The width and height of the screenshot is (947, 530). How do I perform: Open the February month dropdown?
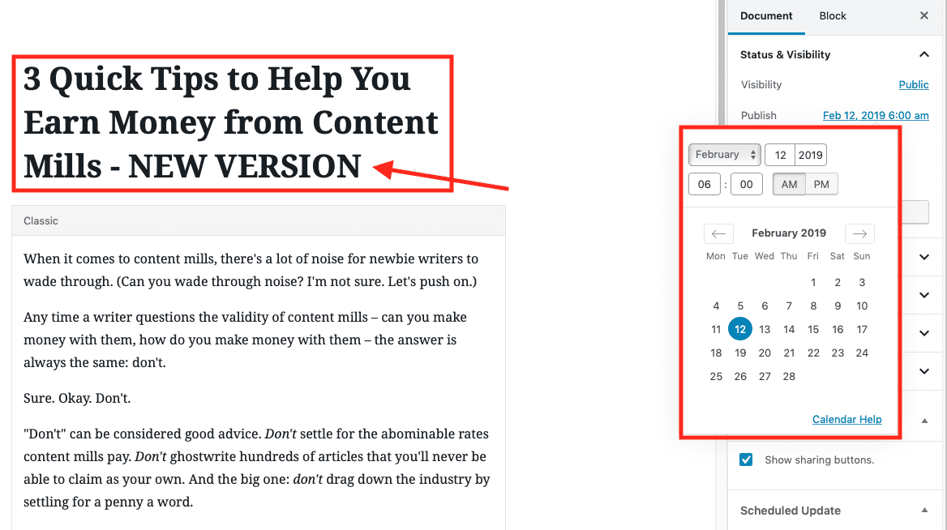[x=724, y=155]
